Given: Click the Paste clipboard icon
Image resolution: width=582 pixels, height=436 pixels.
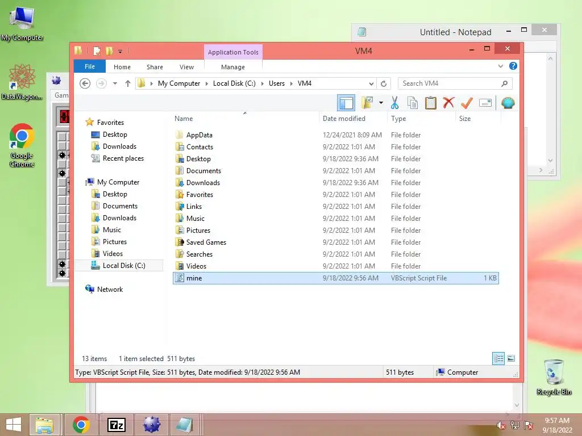Looking at the screenshot, I should (x=431, y=103).
